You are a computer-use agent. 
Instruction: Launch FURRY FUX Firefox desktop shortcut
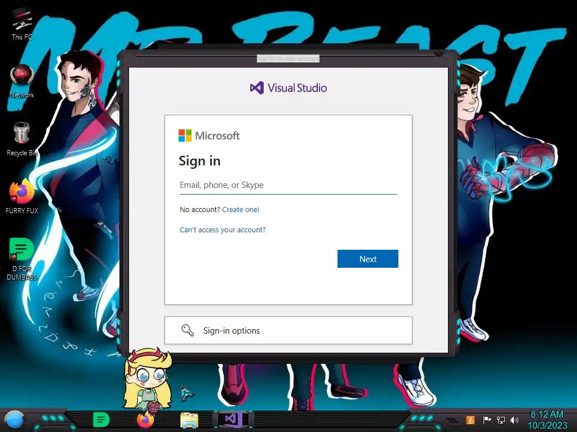point(22,197)
